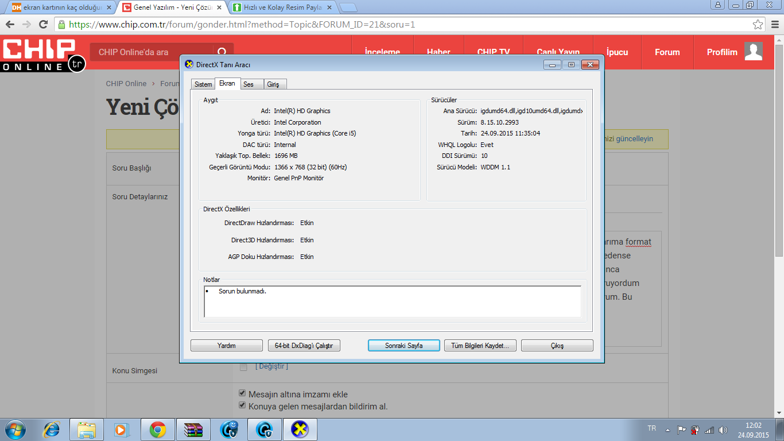Screen dimensions: 784x441
Task: Click the Chrome user profile icon
Action: click(718, 5)
